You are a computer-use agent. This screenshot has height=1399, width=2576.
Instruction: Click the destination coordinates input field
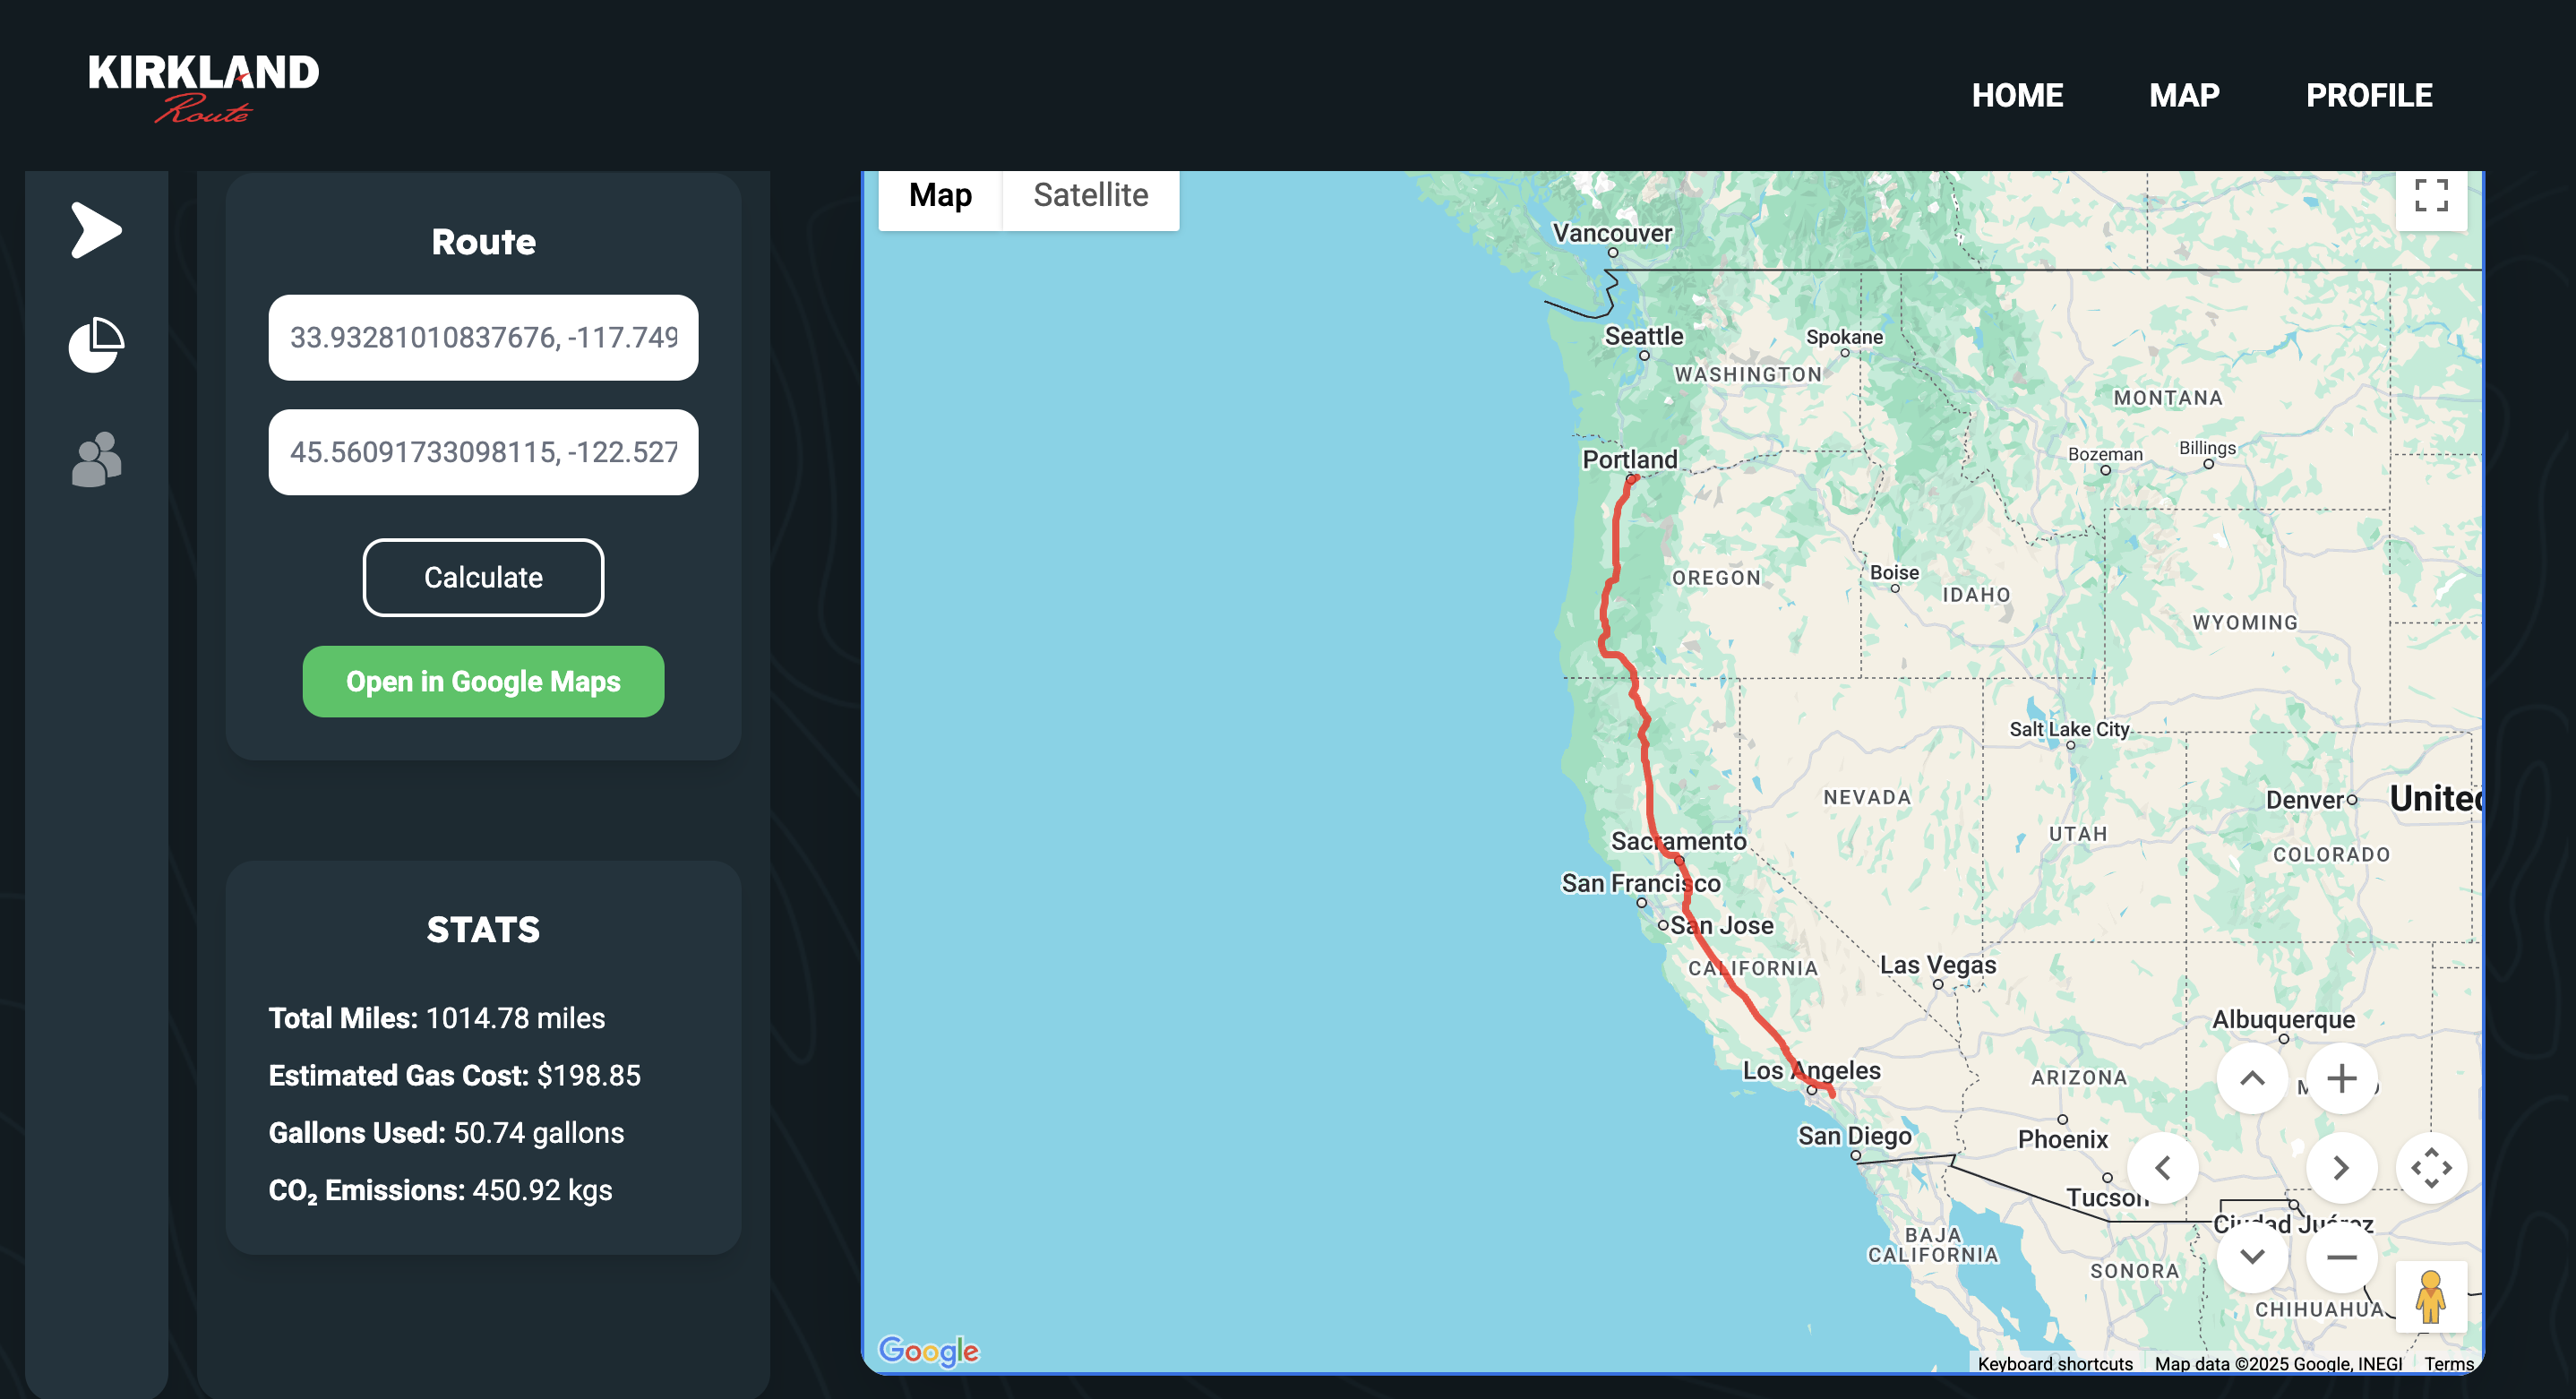tap(483, 452)
